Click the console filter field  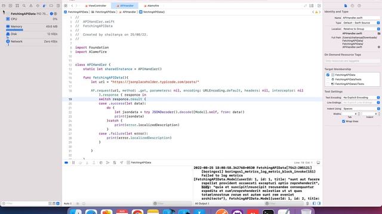[x=284, y=203]
